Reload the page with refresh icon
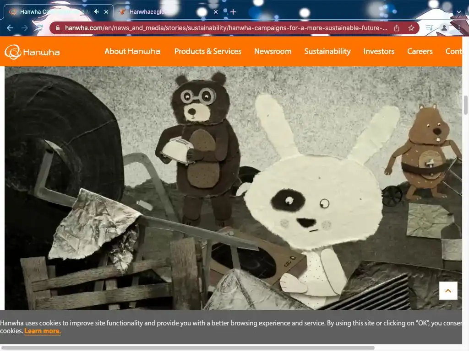 [39, 28]
